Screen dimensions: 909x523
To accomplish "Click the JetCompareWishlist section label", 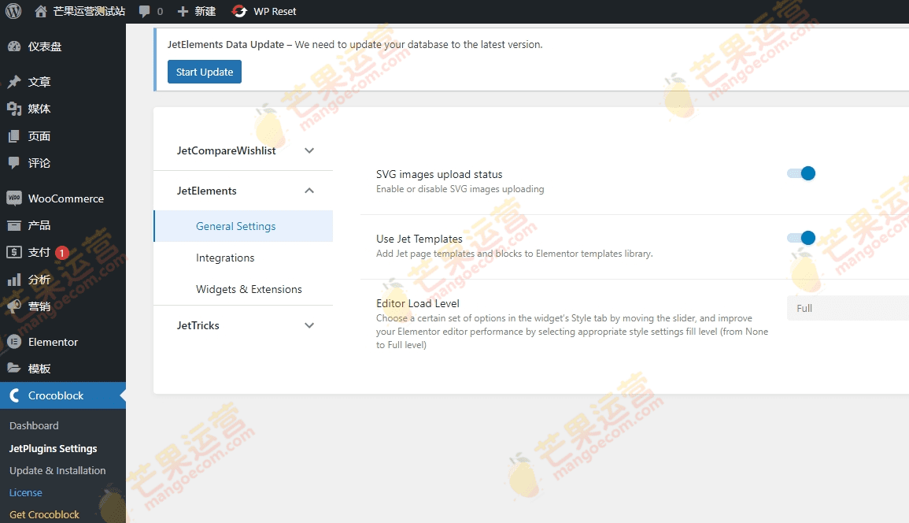I will click(x=226, y=151).
